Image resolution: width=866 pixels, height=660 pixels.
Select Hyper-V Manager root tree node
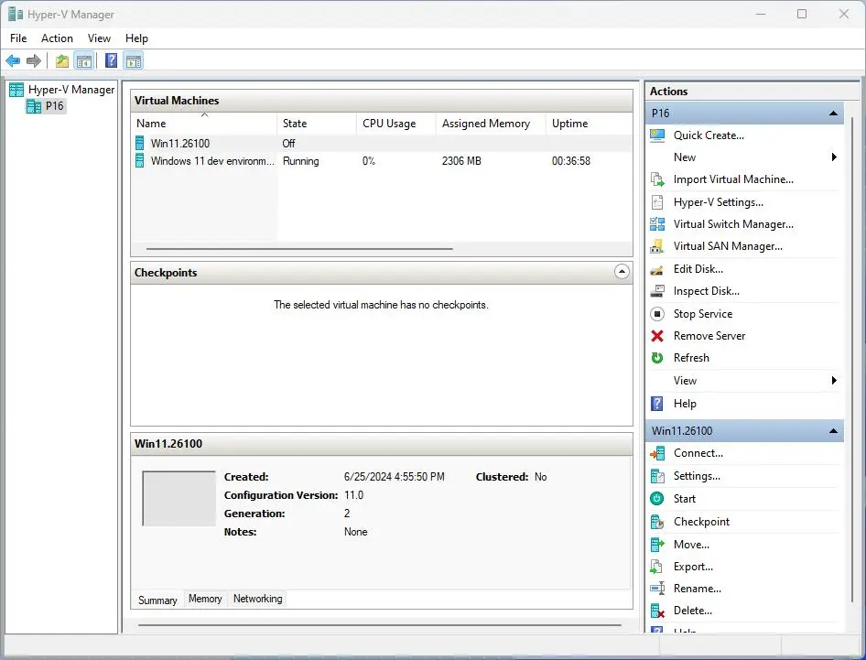point(71,90)
